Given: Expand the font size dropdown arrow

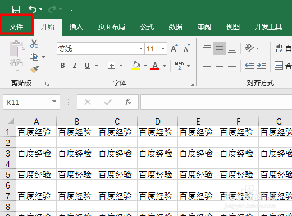Looking at the screenshot, I should click(163, 48).
